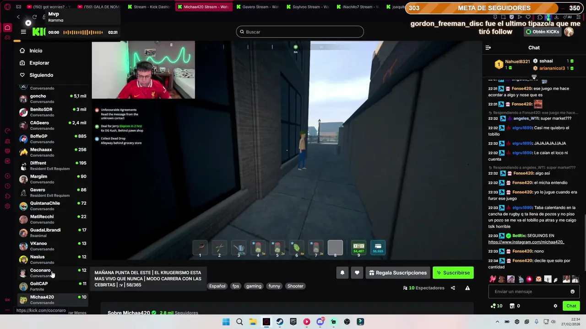
Task: Click the Opera logo menu icon
Action: (x=7, y=7)
